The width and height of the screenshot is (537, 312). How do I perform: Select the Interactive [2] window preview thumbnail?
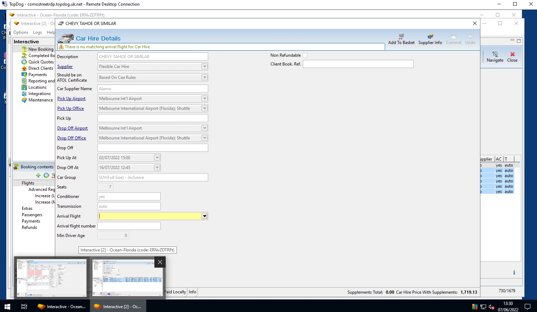click(128, 278)
